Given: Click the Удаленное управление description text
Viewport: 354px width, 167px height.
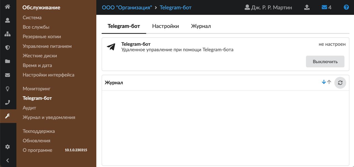Looking at the screenshot, I should (x=177, y=50).
